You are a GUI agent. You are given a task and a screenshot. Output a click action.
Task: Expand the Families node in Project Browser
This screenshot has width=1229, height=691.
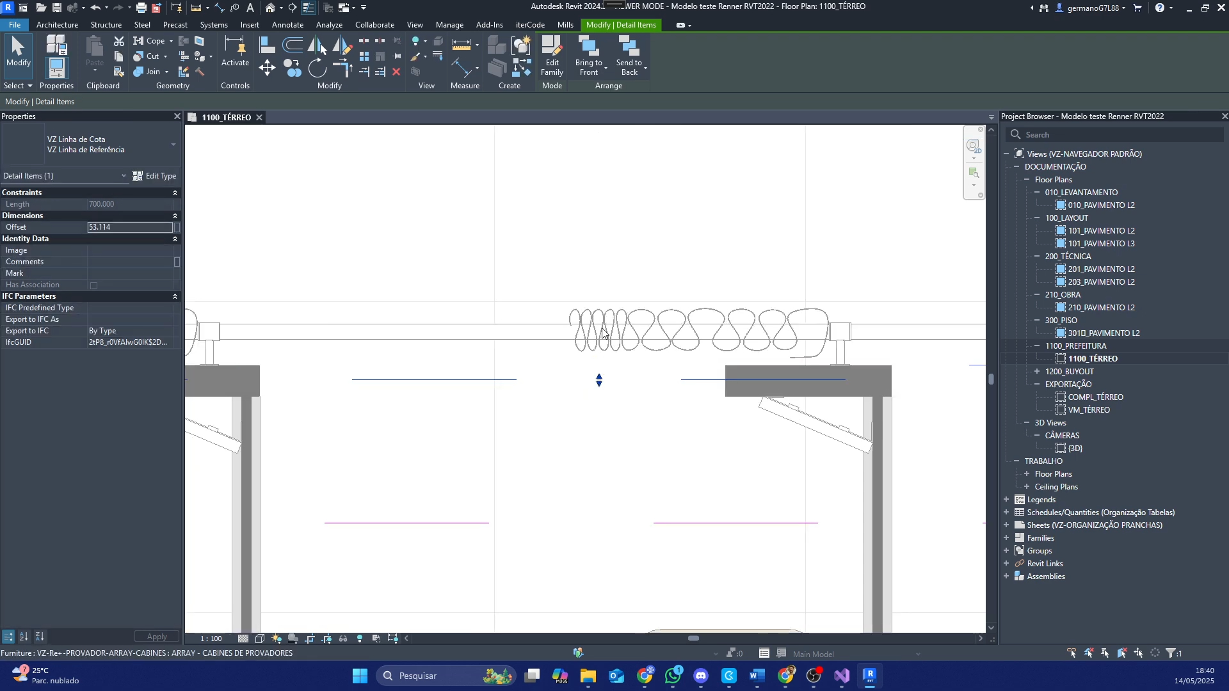[1006, 538]
